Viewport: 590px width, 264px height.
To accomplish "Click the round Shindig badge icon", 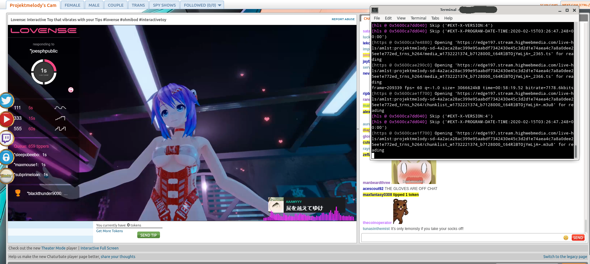I will [6, 176].
